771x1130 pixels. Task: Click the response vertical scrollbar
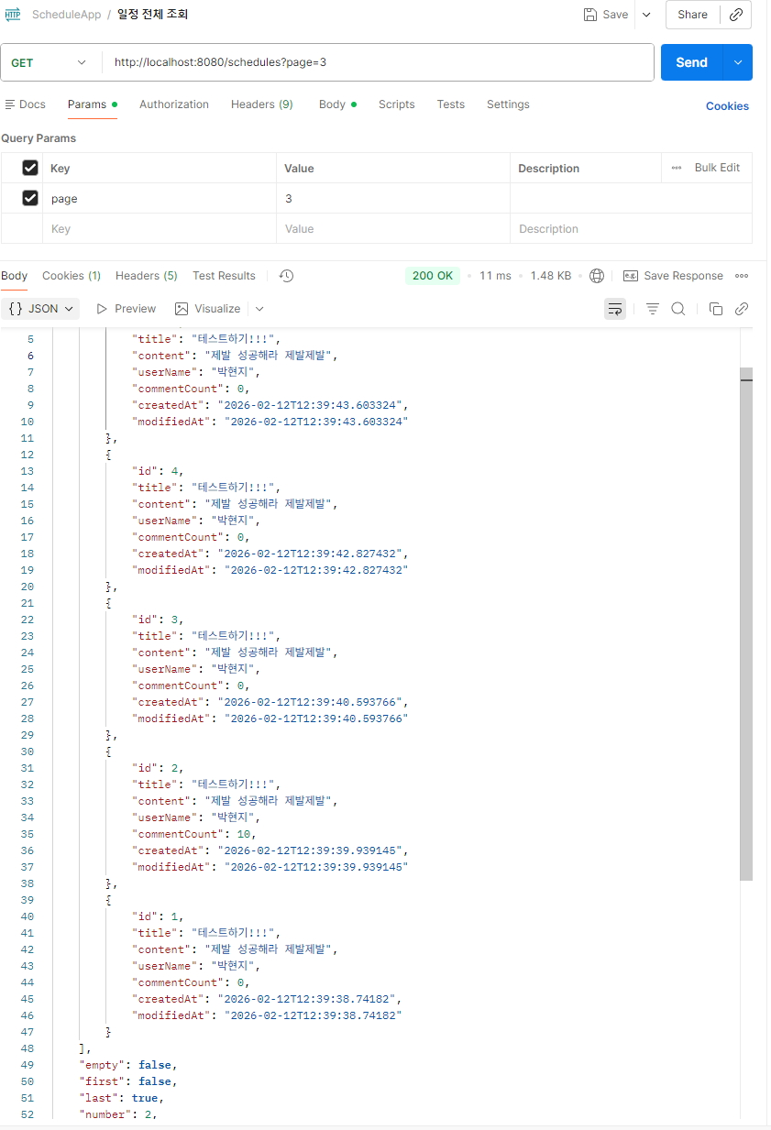746,623
